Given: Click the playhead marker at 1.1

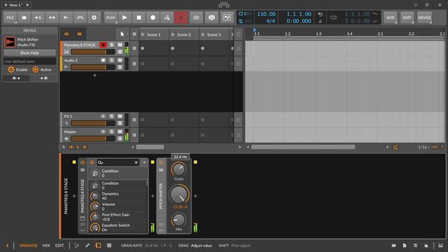Looking at the screenshot, I should pyautogui.click(x=255, y=29).
